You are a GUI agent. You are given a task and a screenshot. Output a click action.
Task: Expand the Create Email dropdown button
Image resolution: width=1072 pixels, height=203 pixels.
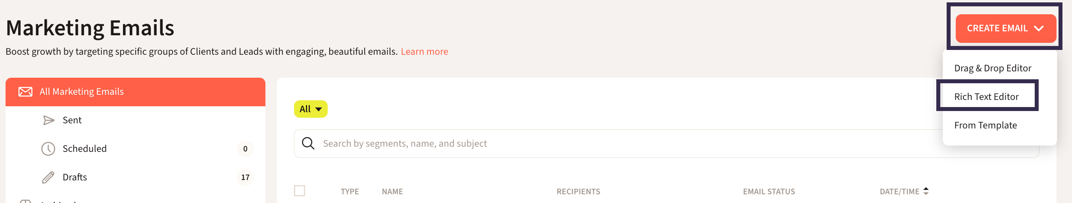click(1005, 28)
